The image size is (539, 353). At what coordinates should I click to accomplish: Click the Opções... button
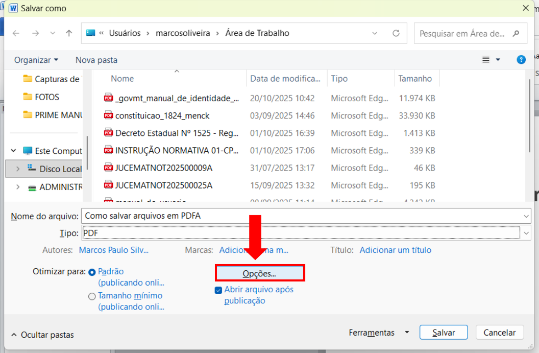[259, 273]
